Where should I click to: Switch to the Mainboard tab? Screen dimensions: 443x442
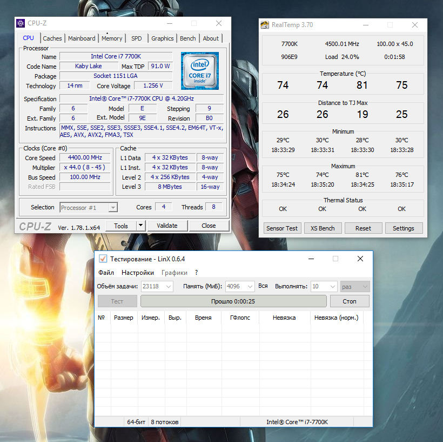(x=82, y=38)
